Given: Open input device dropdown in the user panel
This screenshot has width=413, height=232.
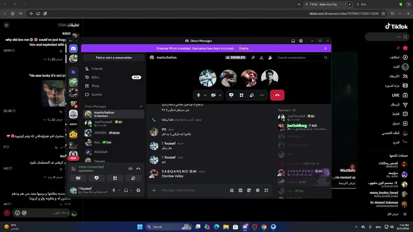Looking at the screenshot, I should [119, 190].
